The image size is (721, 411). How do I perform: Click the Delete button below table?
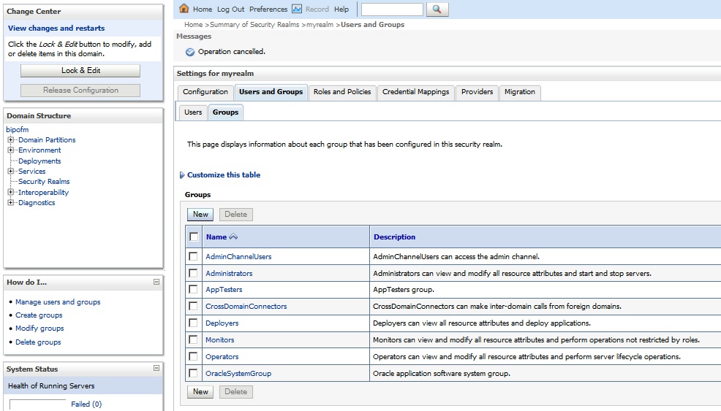pyautogui.click(x=236, y=392)
